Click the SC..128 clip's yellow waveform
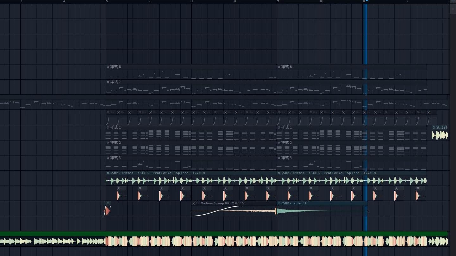Viewport: 456px width, 256px height. pos(440,135)
